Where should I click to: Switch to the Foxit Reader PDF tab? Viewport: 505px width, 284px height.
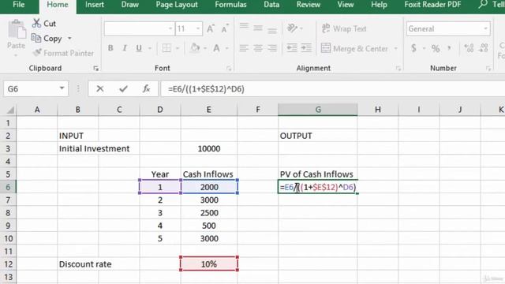point(432,5)
